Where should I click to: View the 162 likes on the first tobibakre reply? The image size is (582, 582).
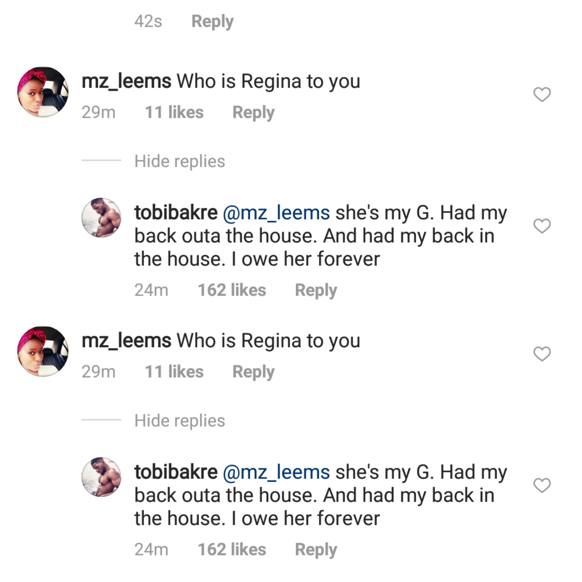(231, 290)
